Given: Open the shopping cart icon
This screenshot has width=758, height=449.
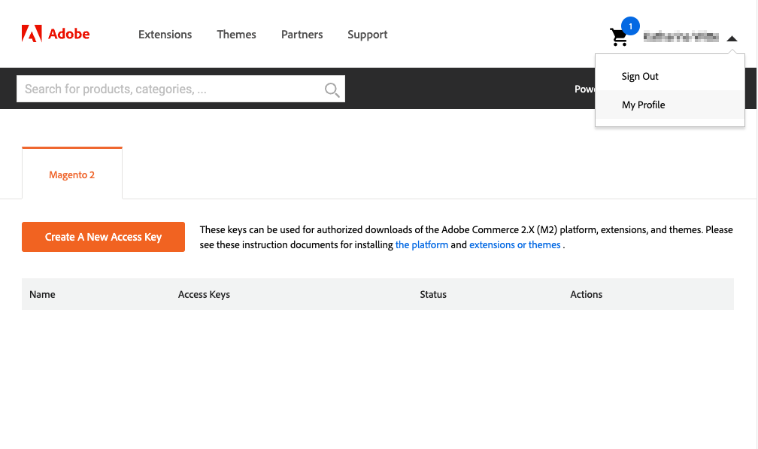Looking at the screenshot, I should (619, 37).
